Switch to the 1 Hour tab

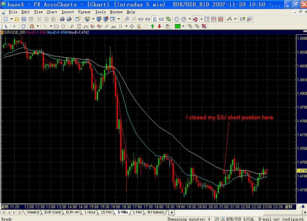tap(90, 212)
